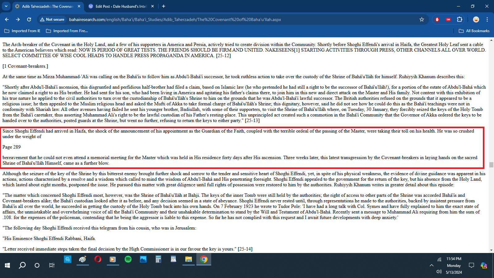Image resolution: width=494 pixels, height=278 pixels.
Task: Reload the current page
Action: (29, 19)
